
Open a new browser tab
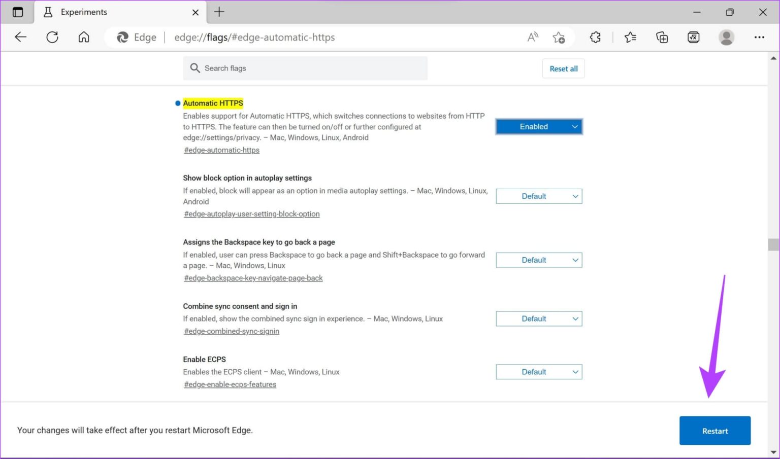point(219,12)
